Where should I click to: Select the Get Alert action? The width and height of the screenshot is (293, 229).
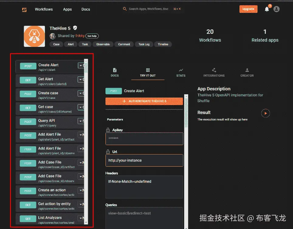click(x=50, y=81)
